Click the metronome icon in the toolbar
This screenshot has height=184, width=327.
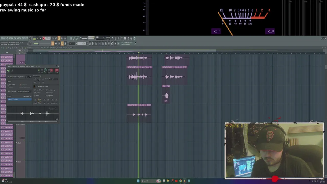(53, 38)
